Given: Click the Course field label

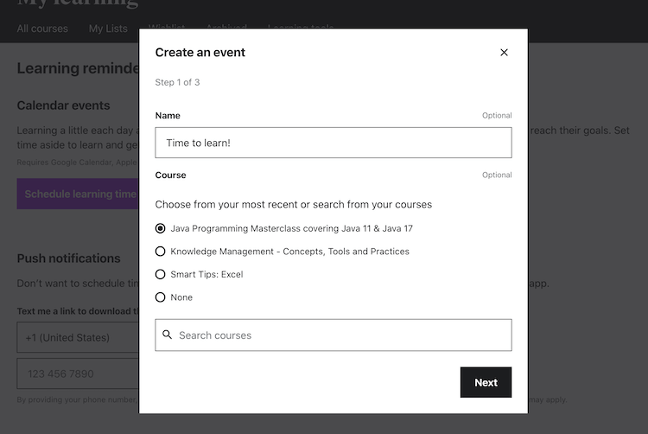Looking at the screenshot, I should (x=170, y=175).
